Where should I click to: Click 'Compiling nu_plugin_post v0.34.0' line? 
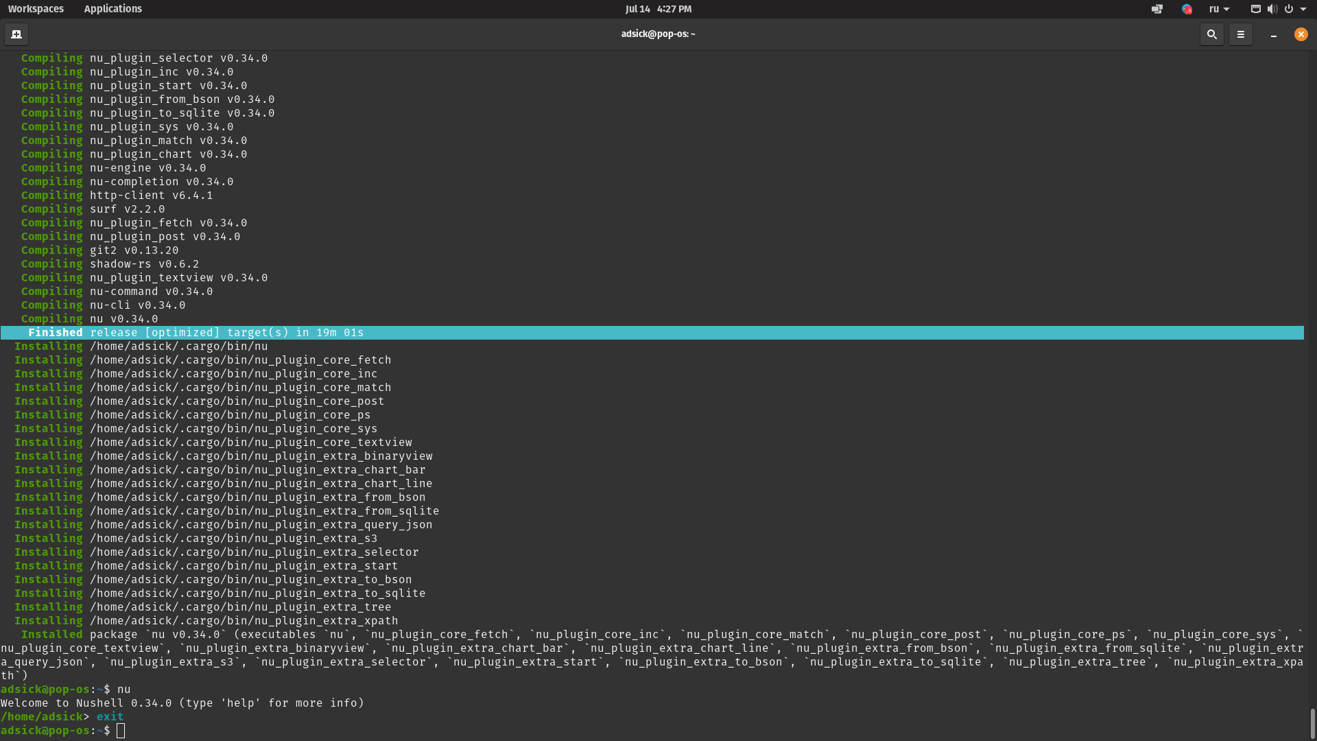(x=130, y=237)
